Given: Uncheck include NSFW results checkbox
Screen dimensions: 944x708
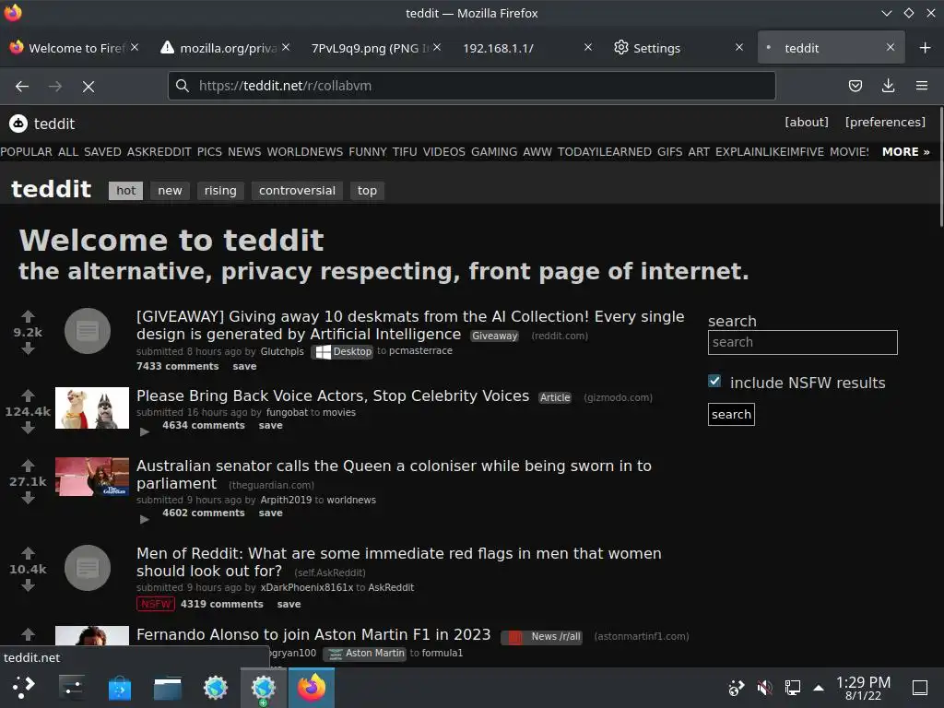Looking at the screenshot, I should 714,381.
